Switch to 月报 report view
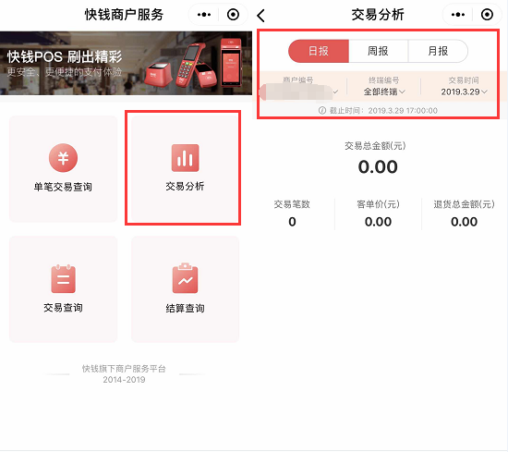Screen dimensions: 508x452 coord(438,51)
